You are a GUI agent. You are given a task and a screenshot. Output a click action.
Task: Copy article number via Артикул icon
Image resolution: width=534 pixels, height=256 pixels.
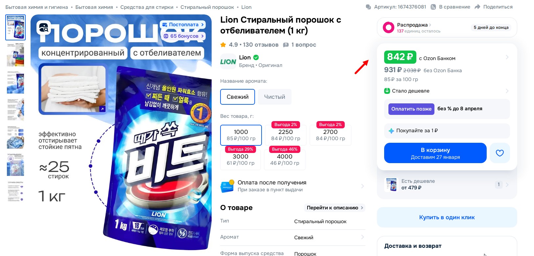368,7
